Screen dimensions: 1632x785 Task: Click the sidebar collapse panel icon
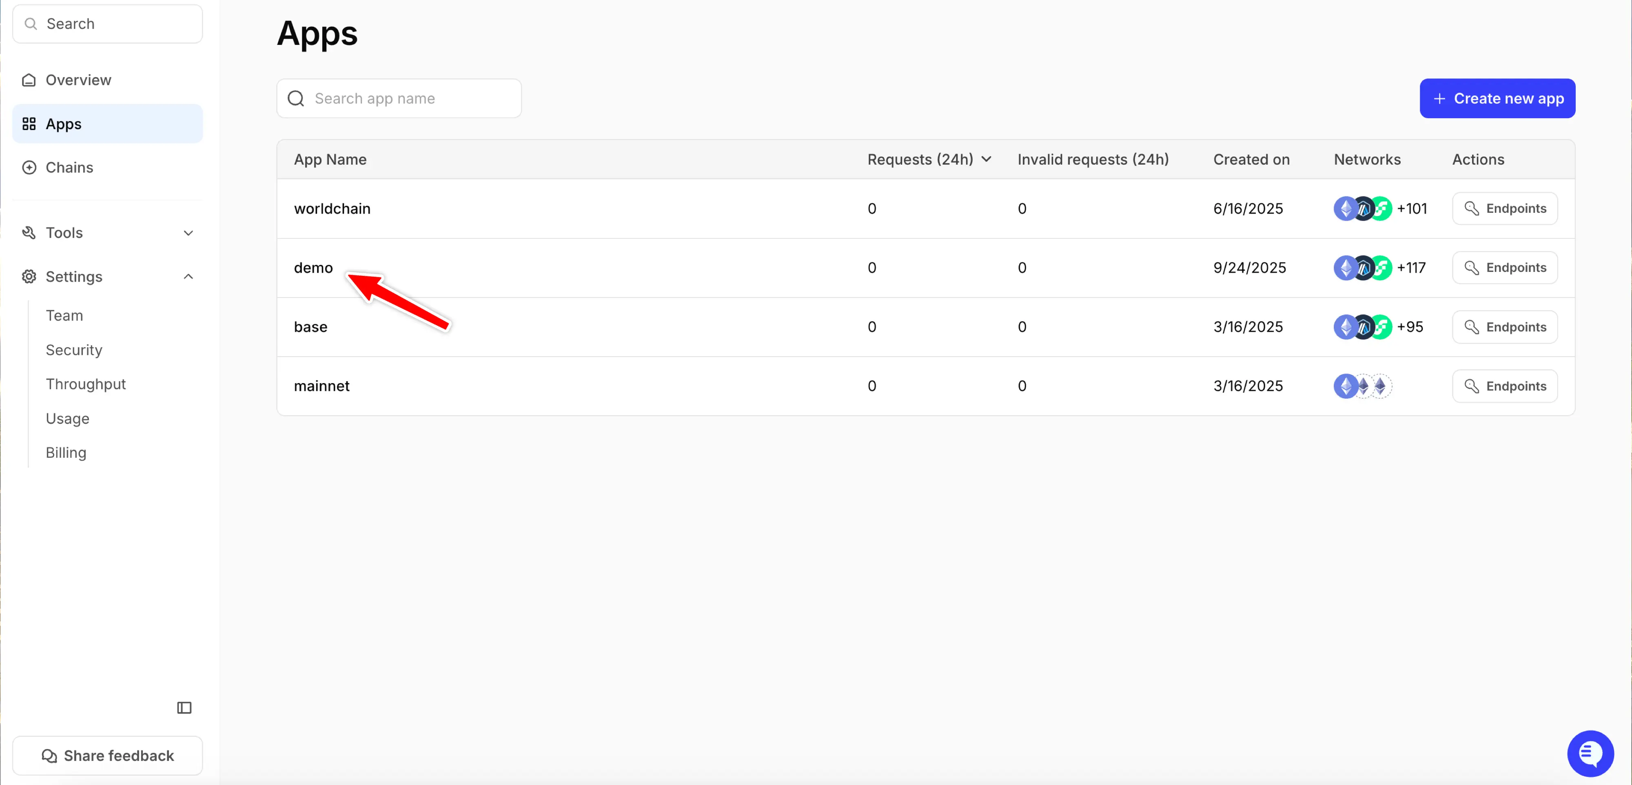click(184, 708)
